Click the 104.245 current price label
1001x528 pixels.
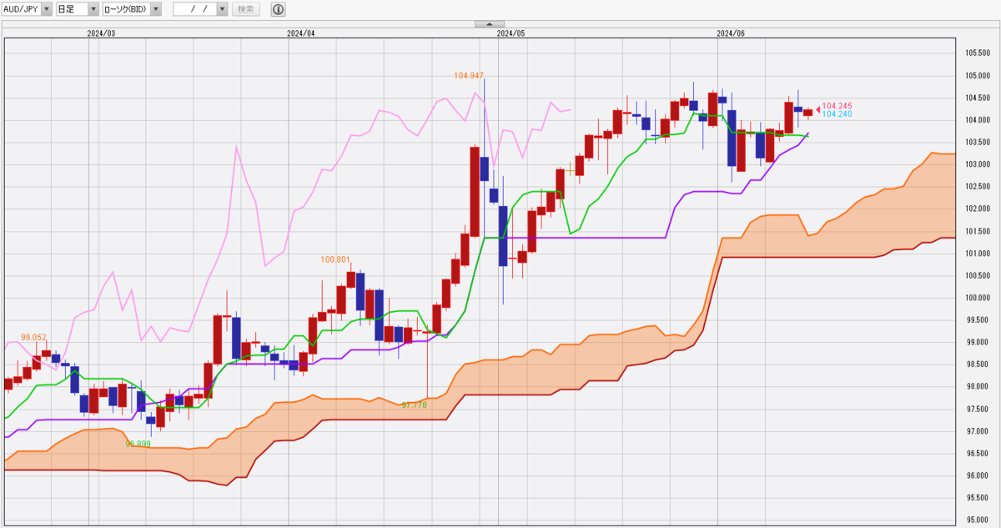coord(837,106)
